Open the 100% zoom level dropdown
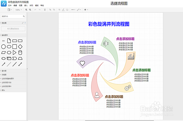Image resolution: width=183 pixels, height=121 pixels. [x=19, y=10]
